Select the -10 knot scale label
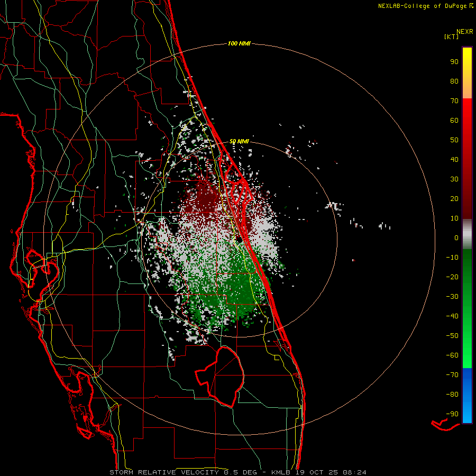 coord(452,258)
